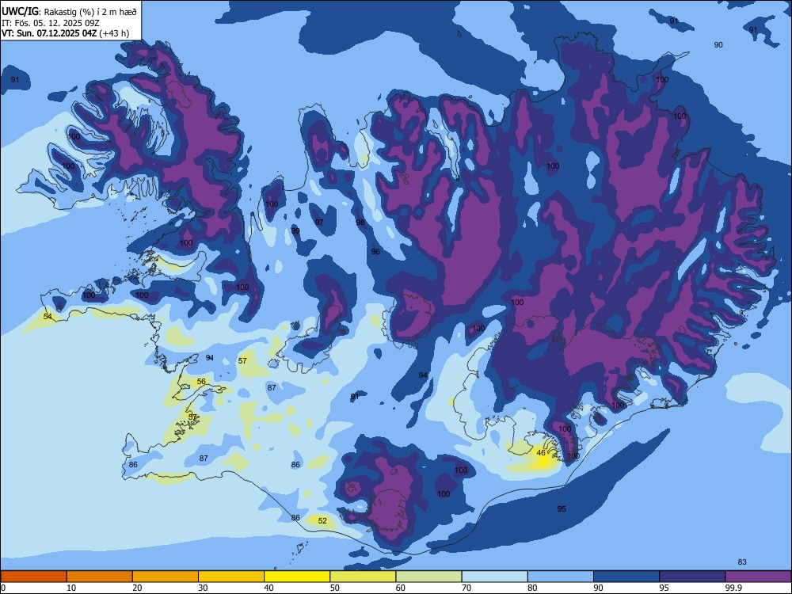Click the legend tick label 99.9
The height and width of the screenshot is (594, 792).
tap(733, 588)
